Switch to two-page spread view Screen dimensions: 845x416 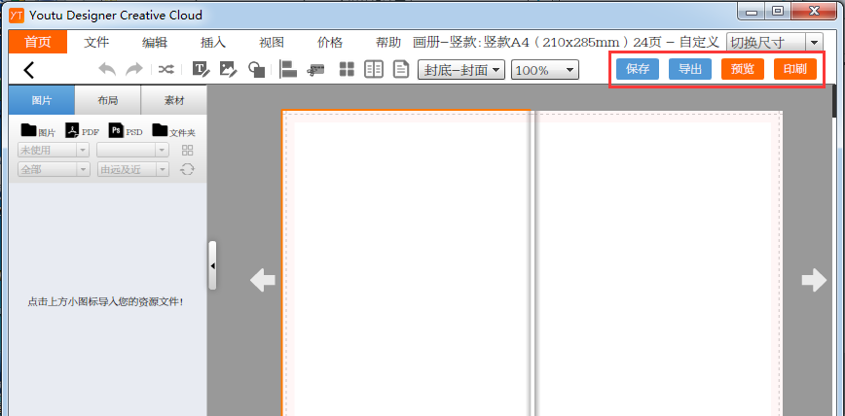coord(374,69)
